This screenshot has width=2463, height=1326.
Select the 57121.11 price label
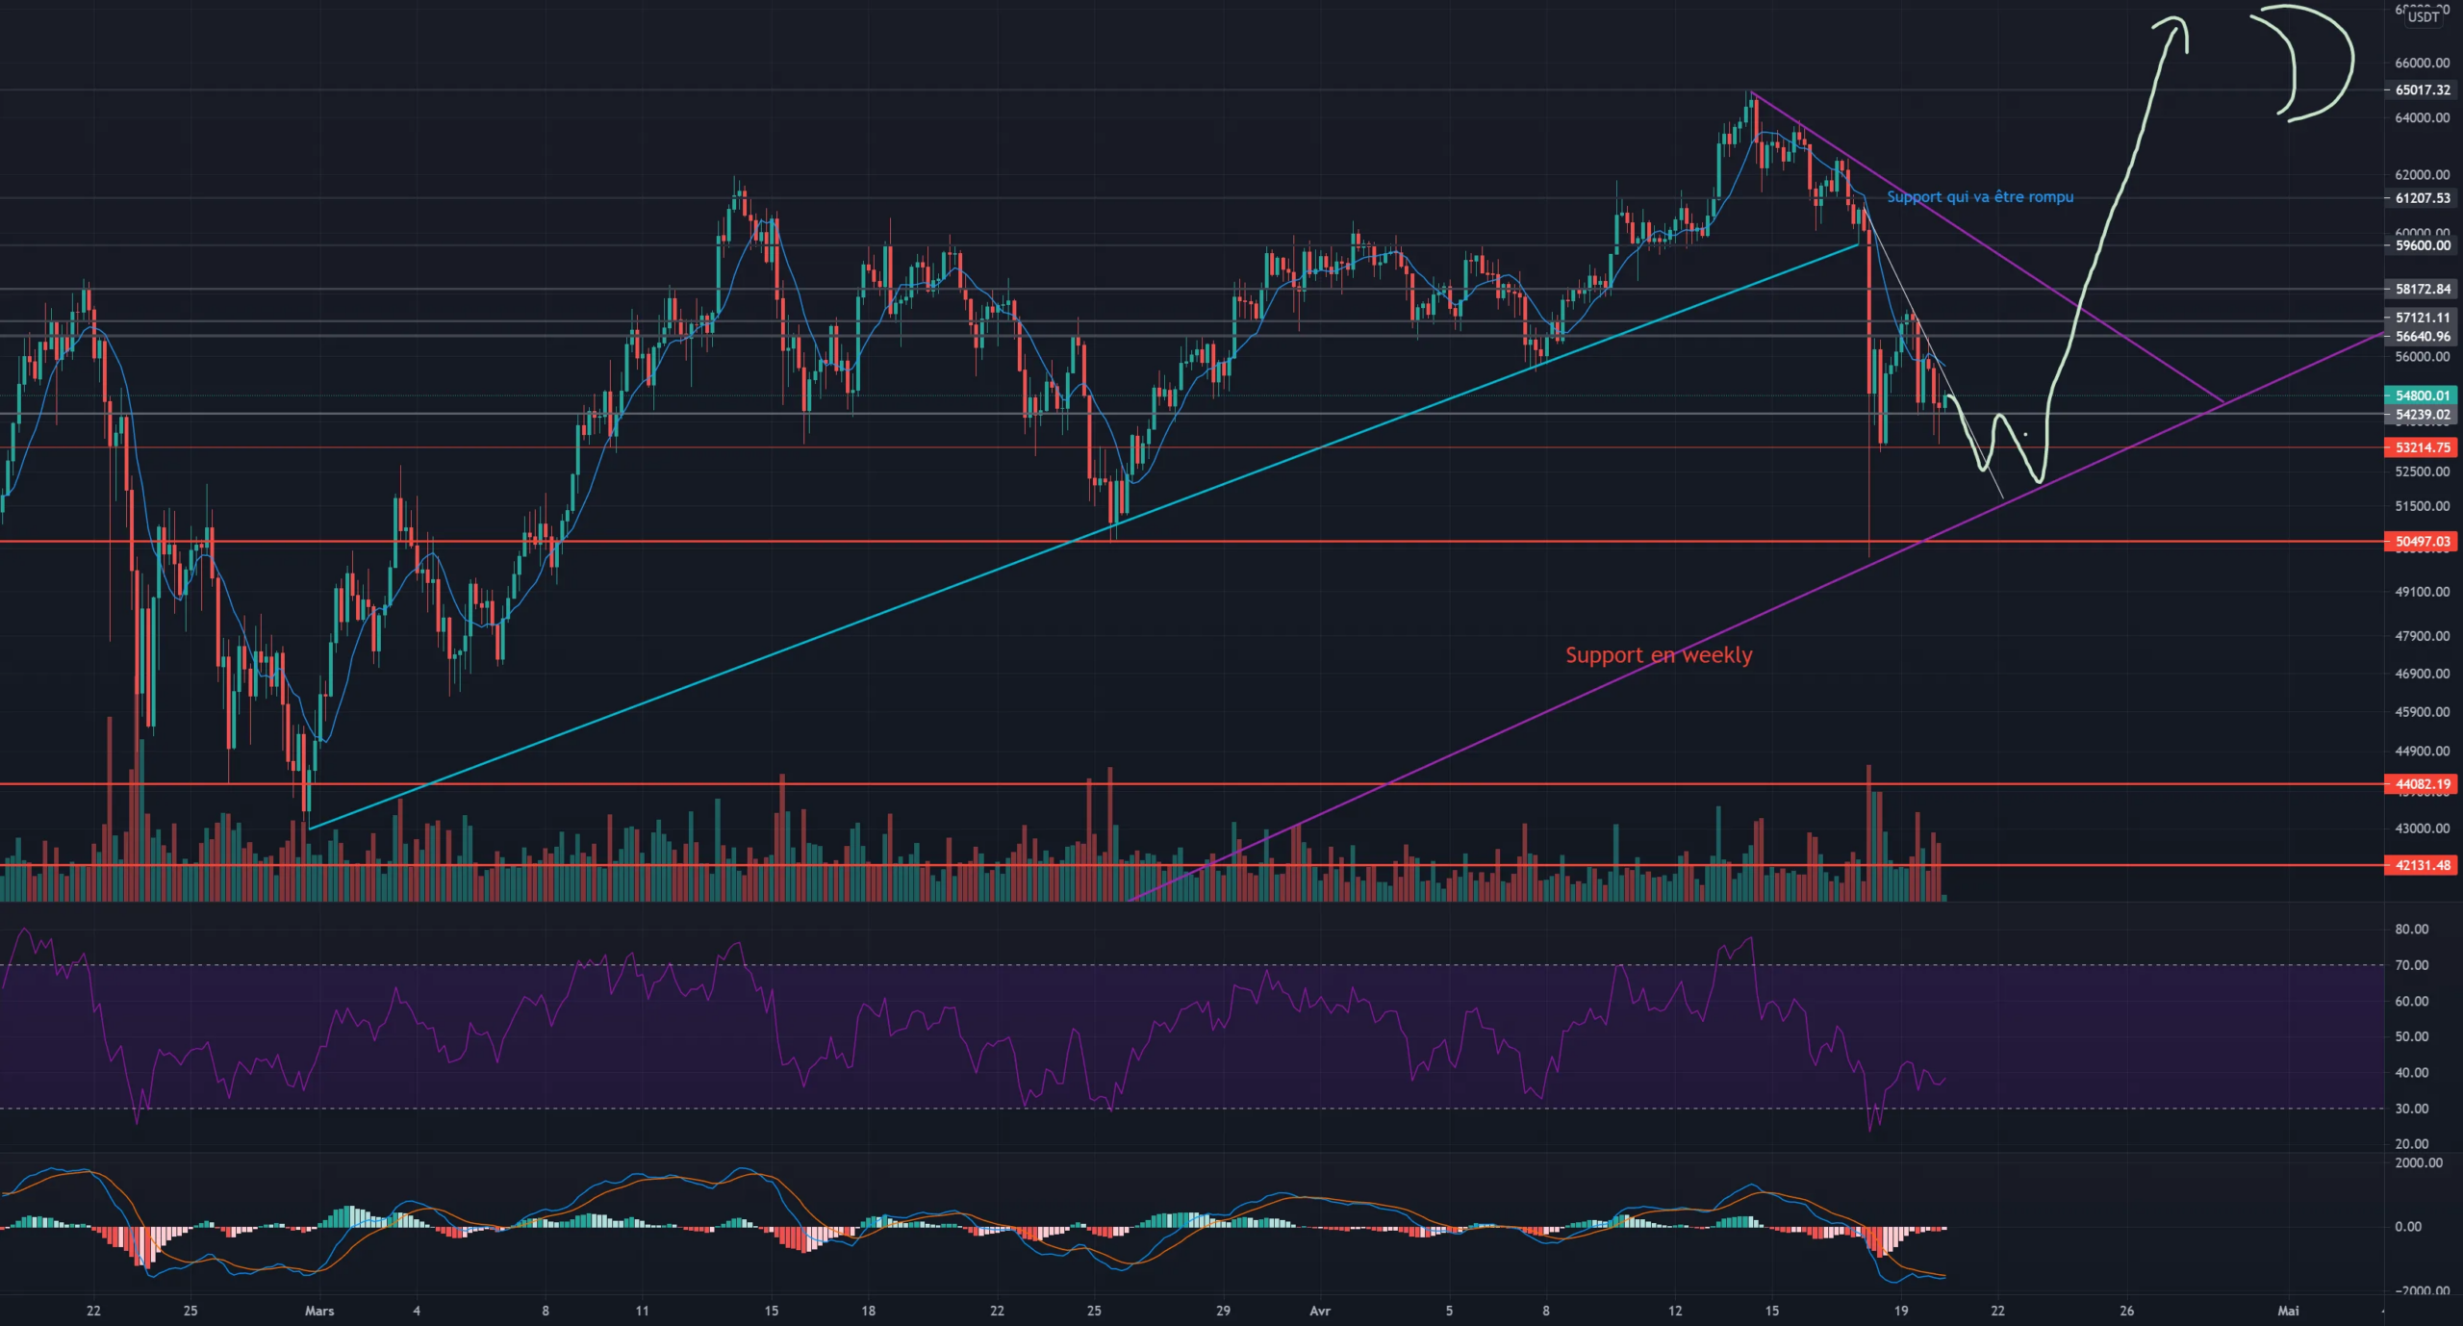[2421, 318]
